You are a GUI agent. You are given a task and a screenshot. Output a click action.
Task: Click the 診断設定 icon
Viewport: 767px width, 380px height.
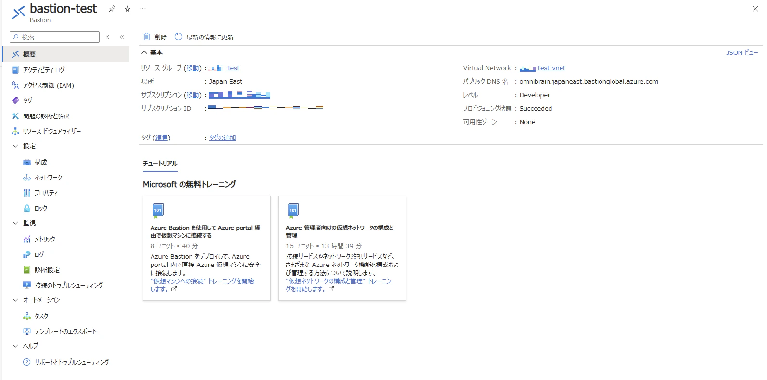[x=27, y=270]
